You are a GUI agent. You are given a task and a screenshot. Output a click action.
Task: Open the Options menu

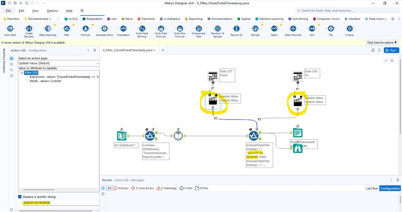[x=52, y=11]
